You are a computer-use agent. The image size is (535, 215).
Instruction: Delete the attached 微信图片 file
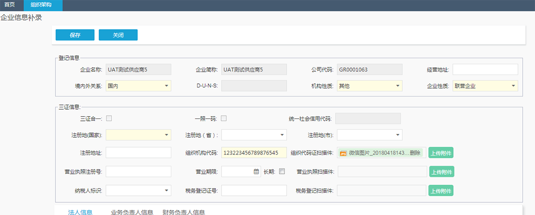415,153
